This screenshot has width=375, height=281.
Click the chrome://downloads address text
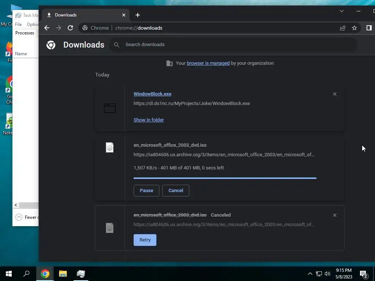pos(139,28)
